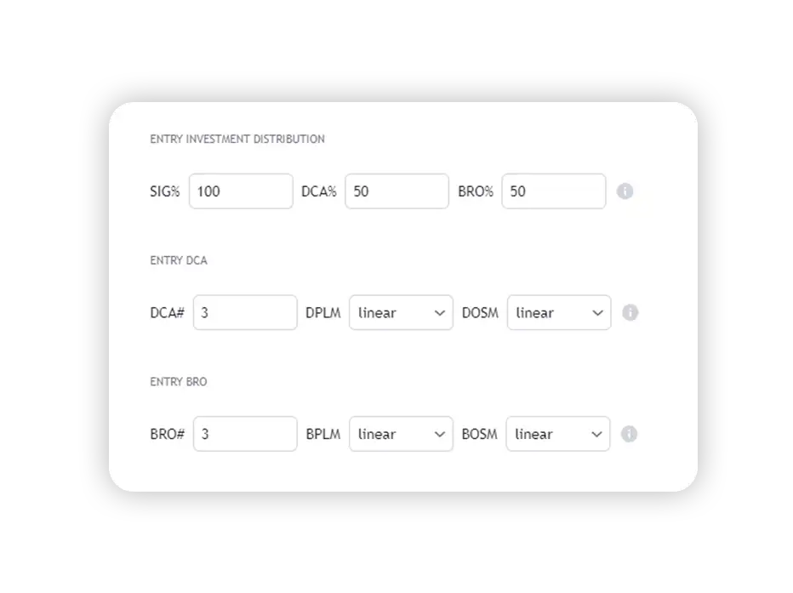This screenshot has width=793, height=593.
Task: Click info icon in Entry BRO row
Action: click(x=629, y=435)
